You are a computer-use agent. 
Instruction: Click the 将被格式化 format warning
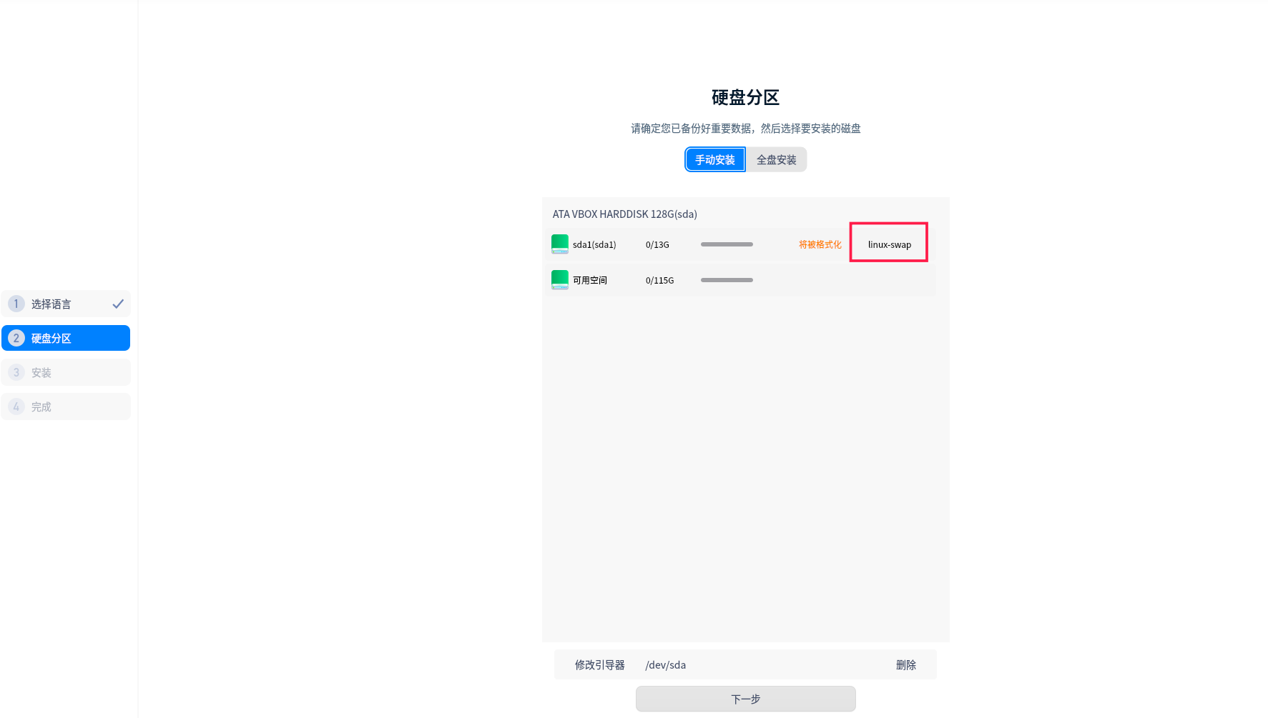point(820,244)
